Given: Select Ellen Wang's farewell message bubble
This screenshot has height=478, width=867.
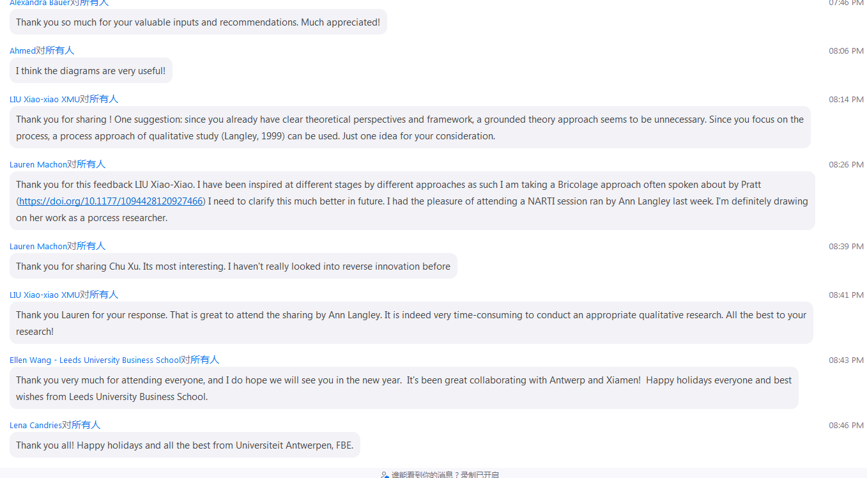Looking at the screenshot, I should click(403, 388).
